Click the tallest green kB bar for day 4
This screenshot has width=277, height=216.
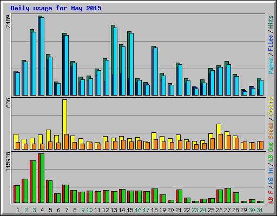click(x=42, y=178)
